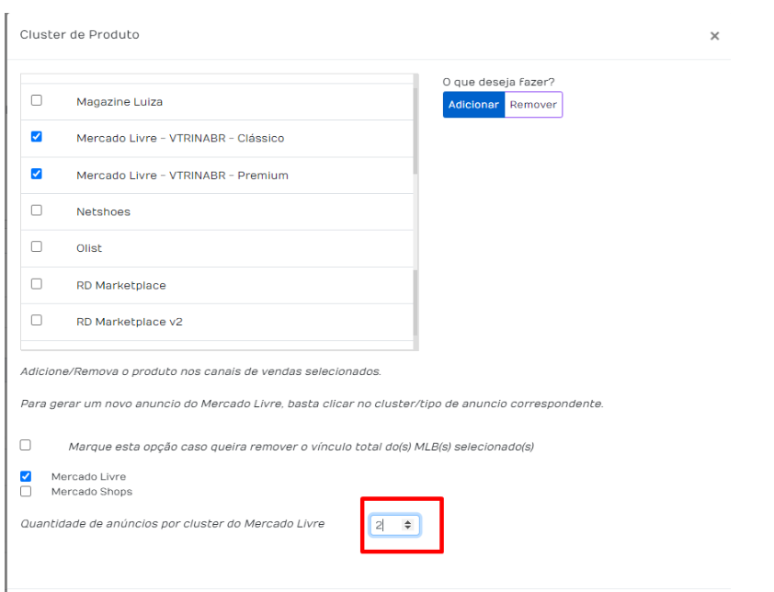Click the Olist row label
The width and height of the screenshot is (774, 592).
pyautogui.click(x=89, y=248)
